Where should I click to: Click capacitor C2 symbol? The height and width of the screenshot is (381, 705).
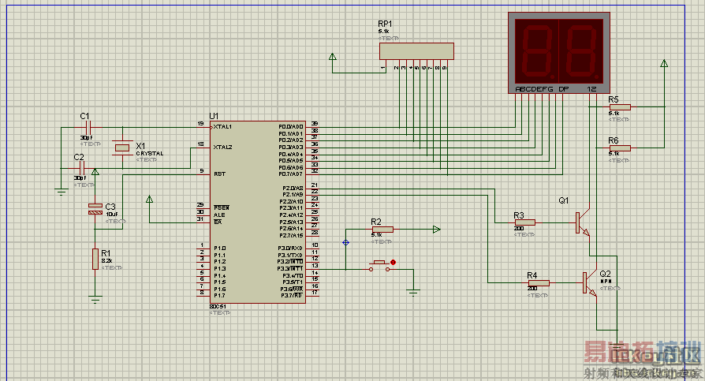coord(81,168)
